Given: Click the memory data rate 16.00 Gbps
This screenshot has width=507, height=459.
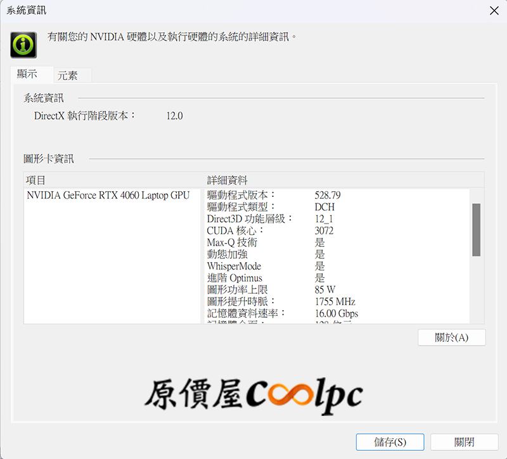Looking at the screenshot, I should point(337,313).
